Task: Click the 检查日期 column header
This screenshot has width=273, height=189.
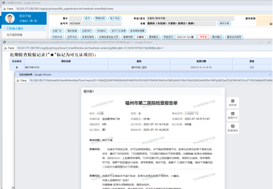Action: pos(201,61)
